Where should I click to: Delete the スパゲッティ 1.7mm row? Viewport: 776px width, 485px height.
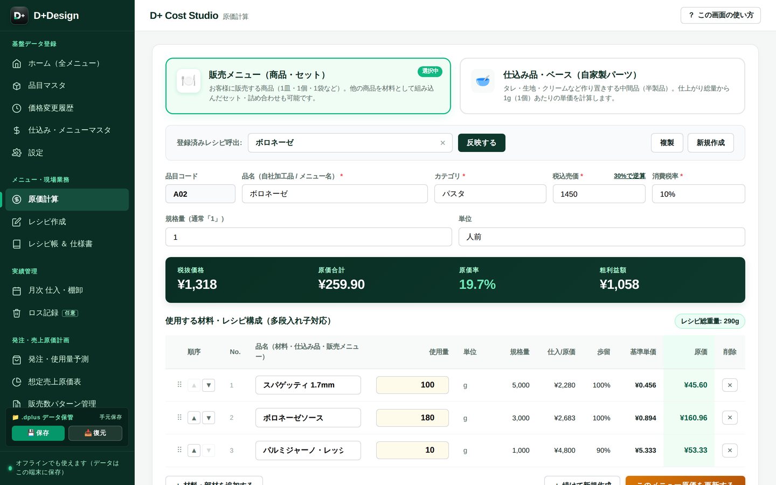[x=730, y=385]
